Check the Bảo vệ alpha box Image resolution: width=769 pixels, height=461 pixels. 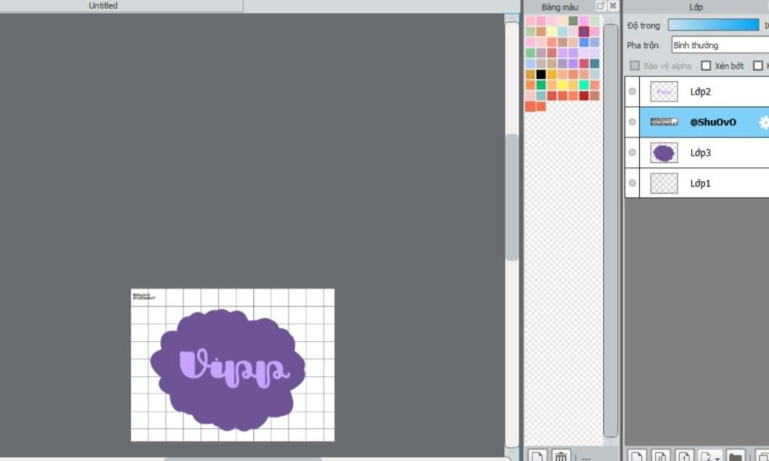(635, 66)
